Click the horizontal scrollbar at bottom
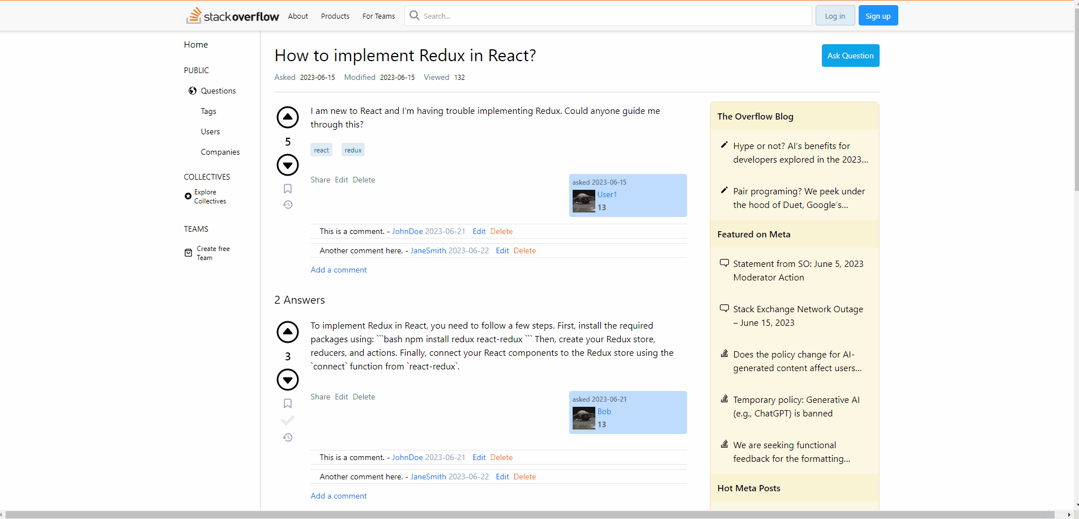The width and height of the screenshot is (1079, 519). [530, 514]
